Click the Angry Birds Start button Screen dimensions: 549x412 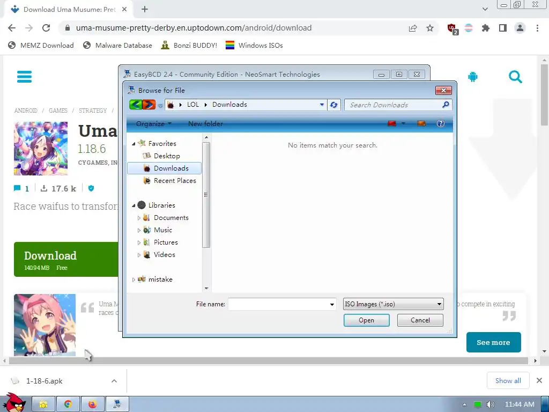(x=14, y=402)
